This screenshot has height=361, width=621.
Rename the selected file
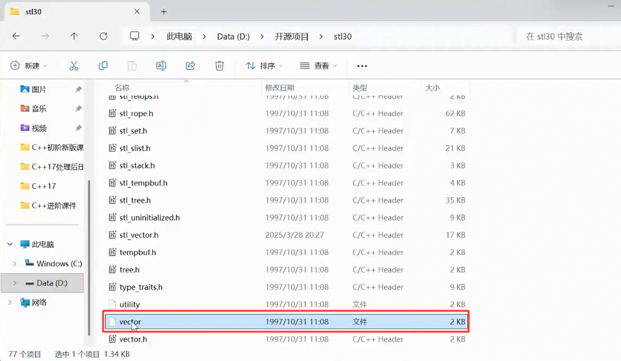161,65
